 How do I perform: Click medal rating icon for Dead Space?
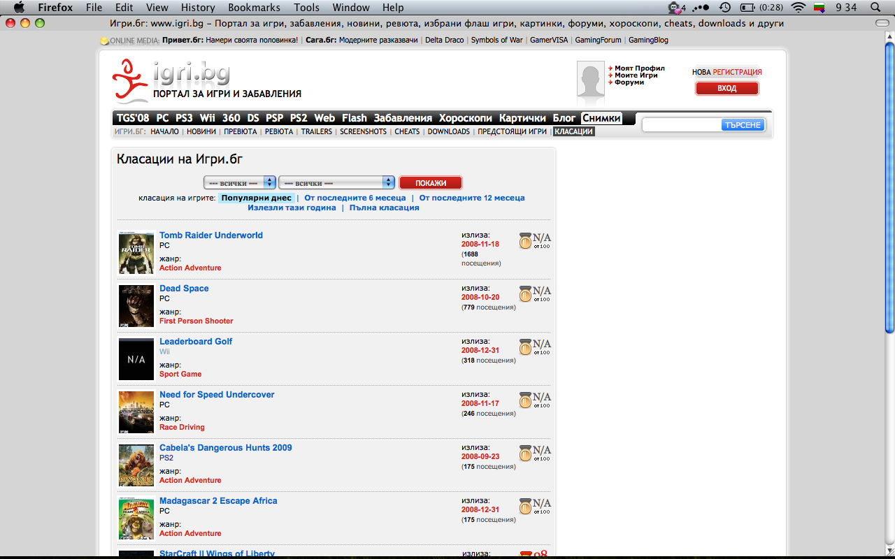point(525,294)
